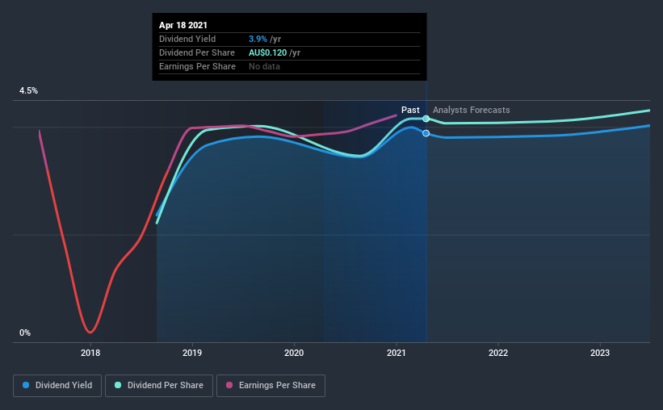Toggle the Dividend Per Share legend button
This screenshot has height=410, width=663.
click(159, 386)
